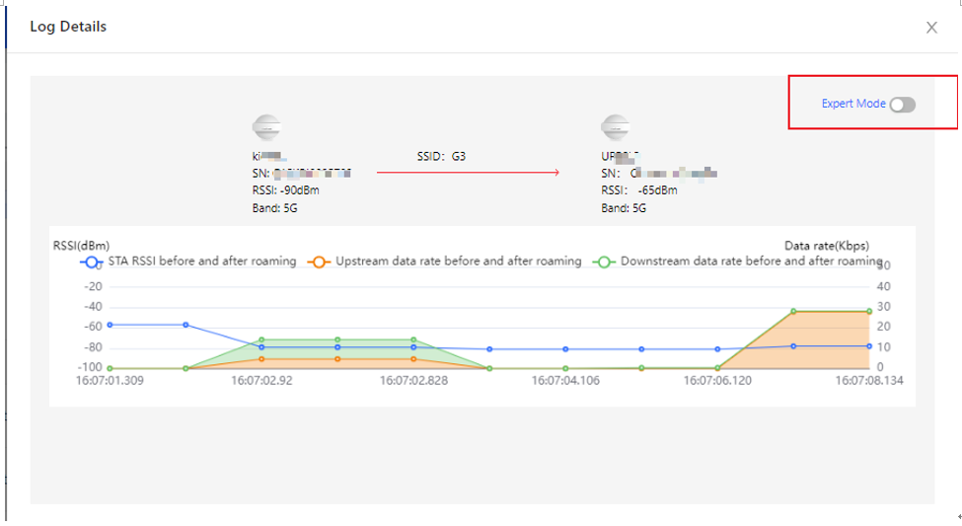The width and height of the screenshot is (962, 526).
Task: Select blue RSSI point at 16:07:06.120
Action: [717, 349]
